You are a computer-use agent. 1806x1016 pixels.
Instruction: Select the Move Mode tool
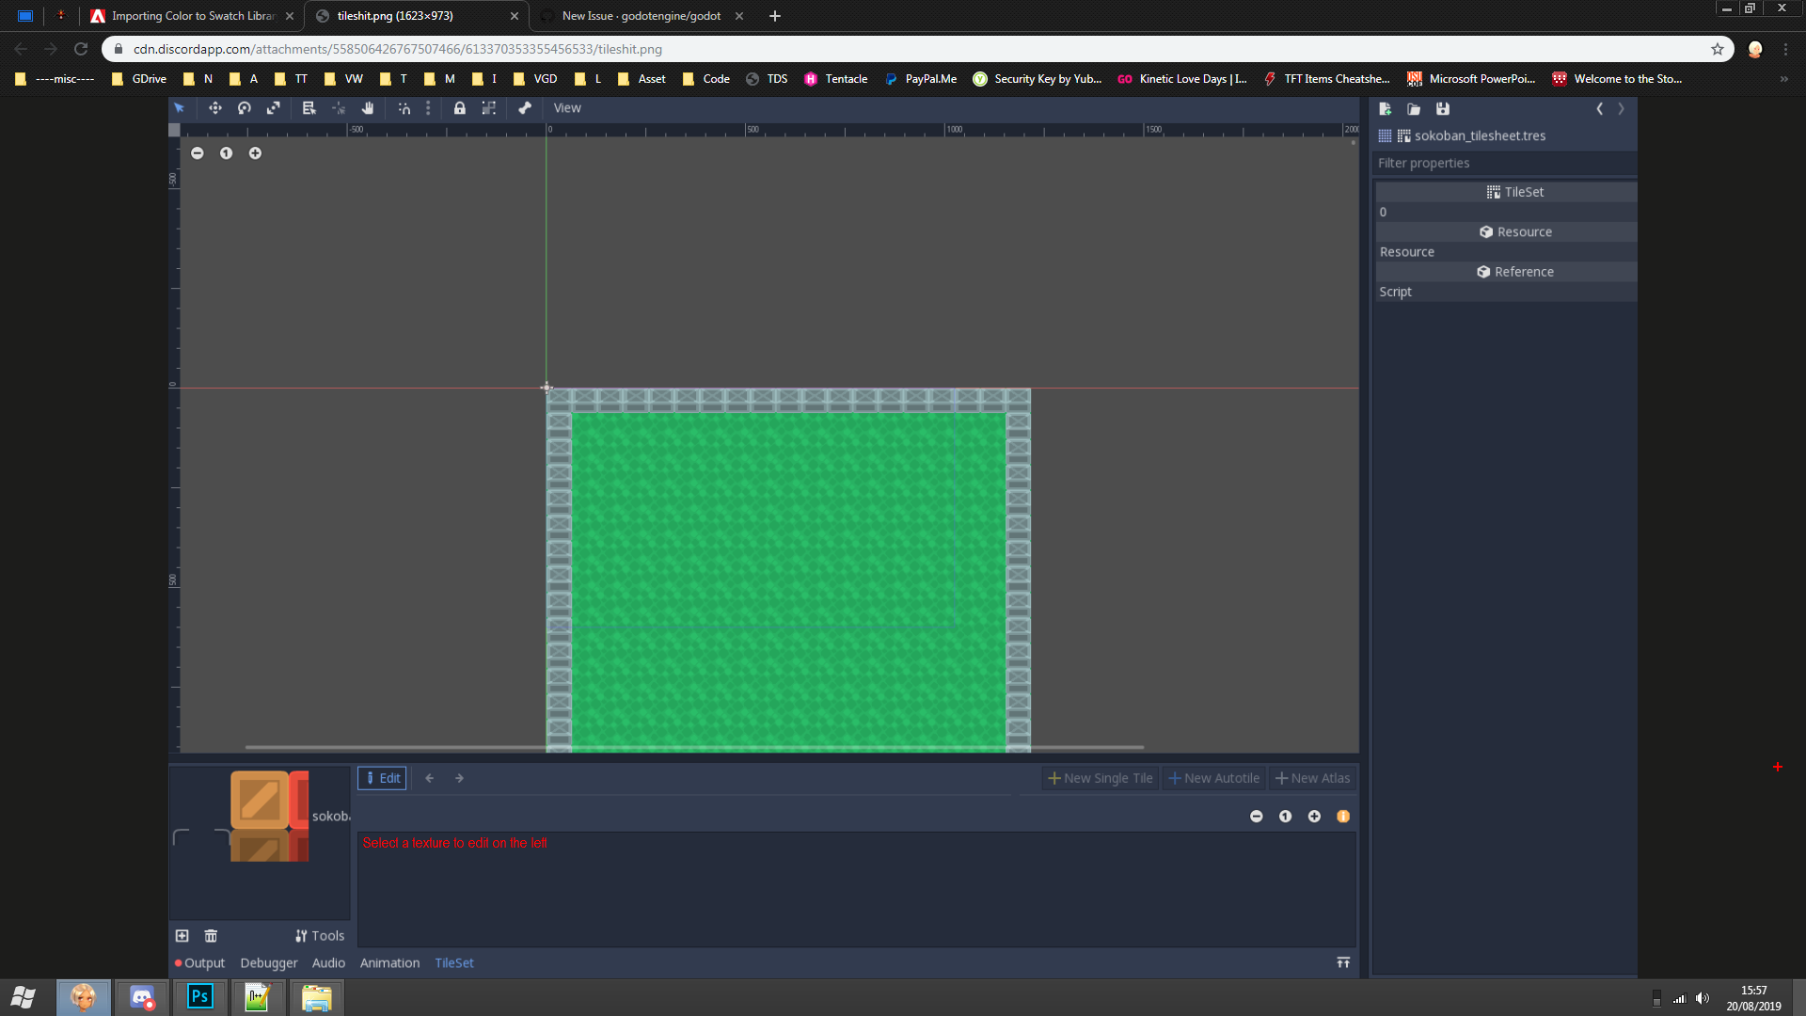tap(215, 108)
